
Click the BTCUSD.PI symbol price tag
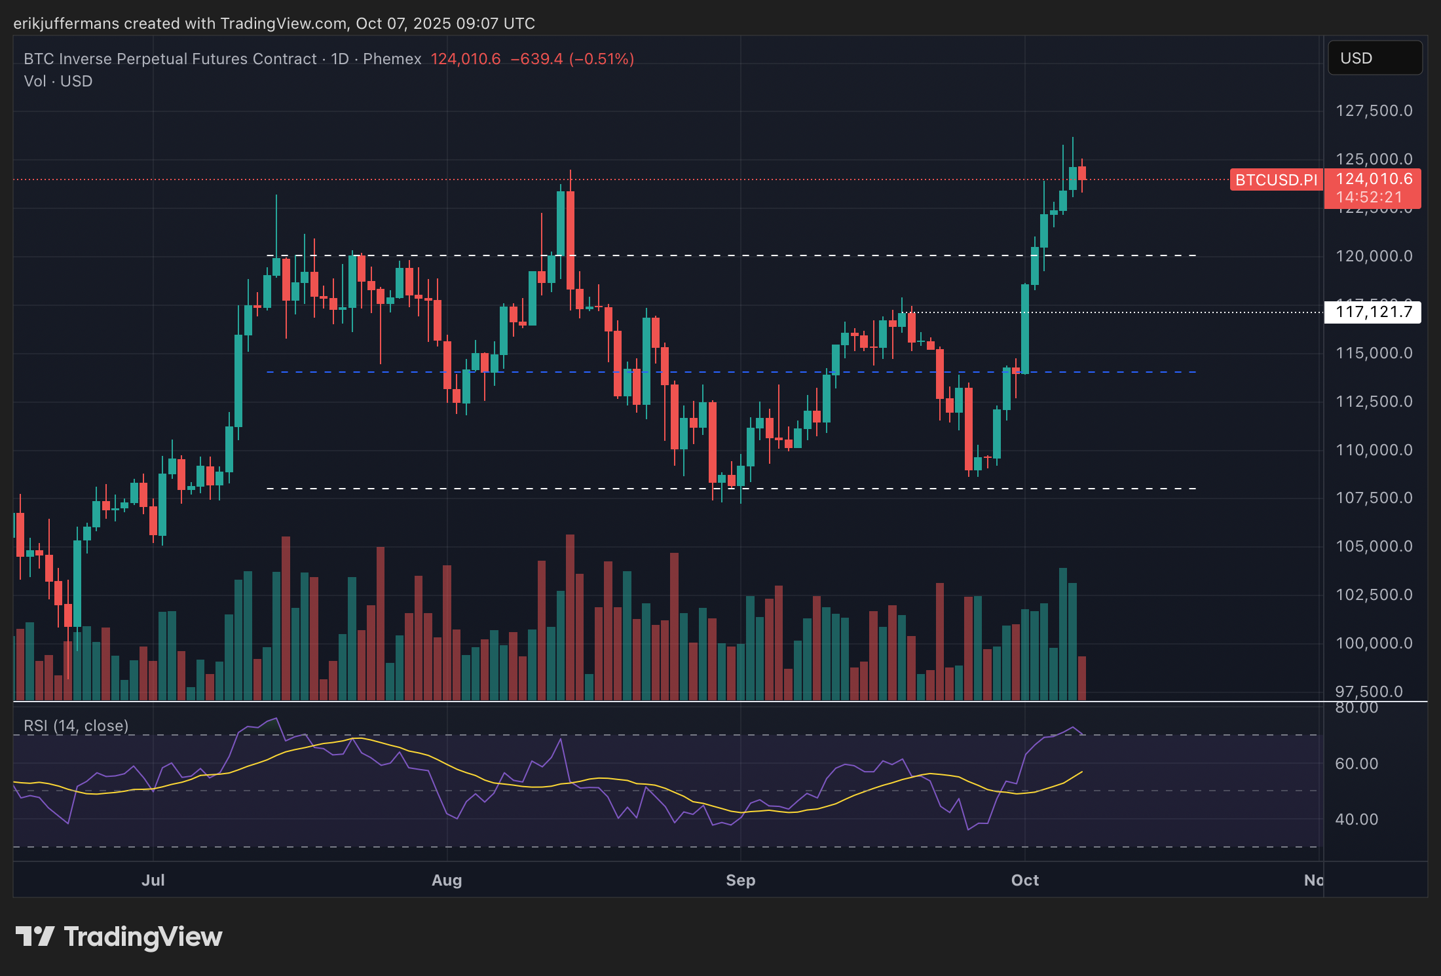click(1275, 180)
